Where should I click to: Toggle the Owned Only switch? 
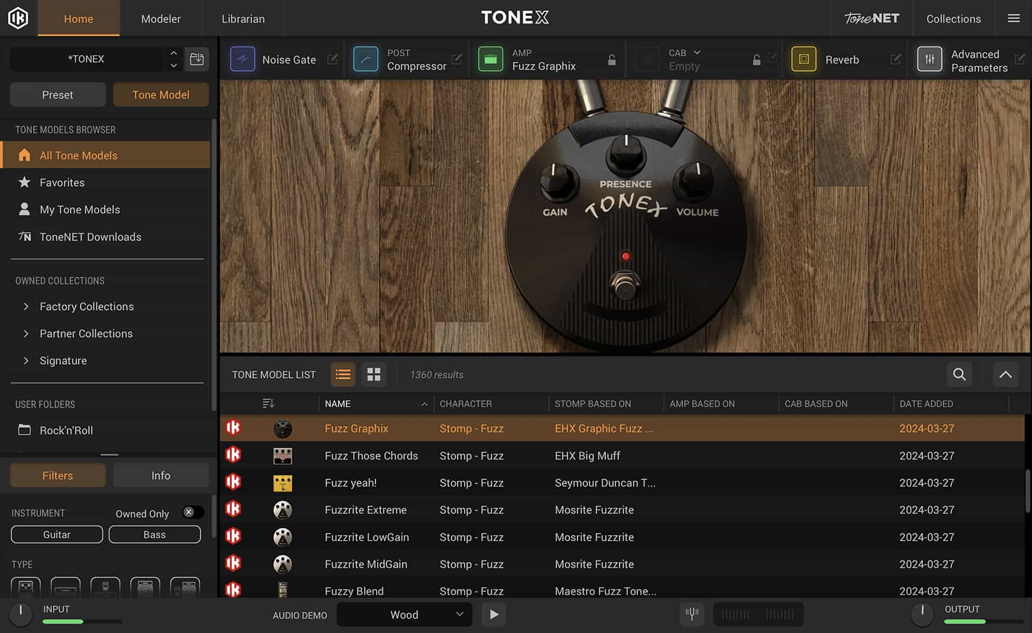tap(193, 512)
